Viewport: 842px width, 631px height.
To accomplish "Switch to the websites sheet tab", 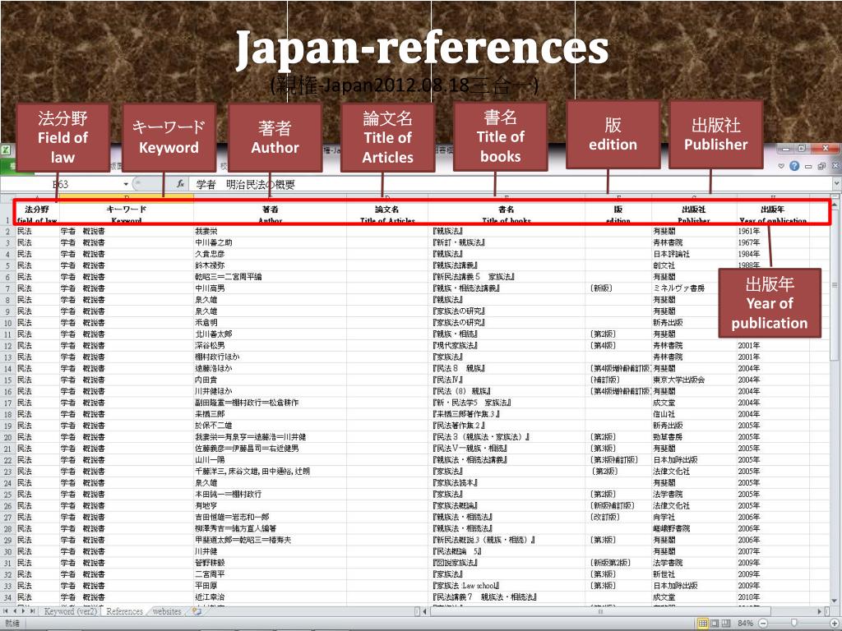I will point(167,611).
